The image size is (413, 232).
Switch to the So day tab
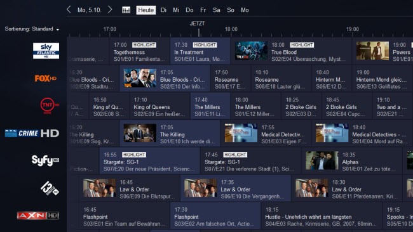coord(231,10)
